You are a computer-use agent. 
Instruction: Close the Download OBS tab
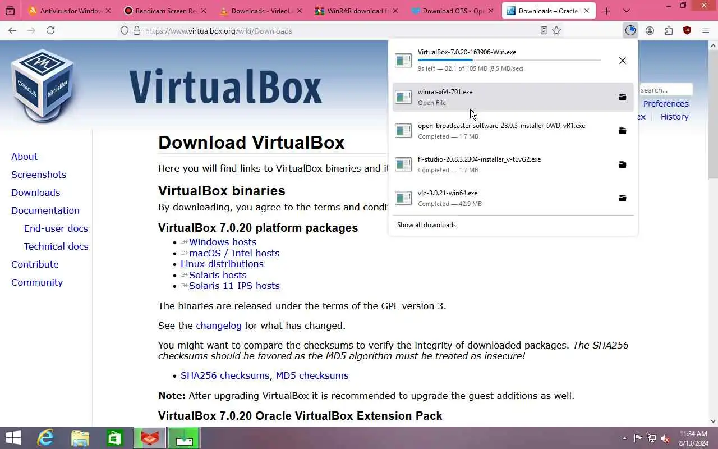click(491, 11)
